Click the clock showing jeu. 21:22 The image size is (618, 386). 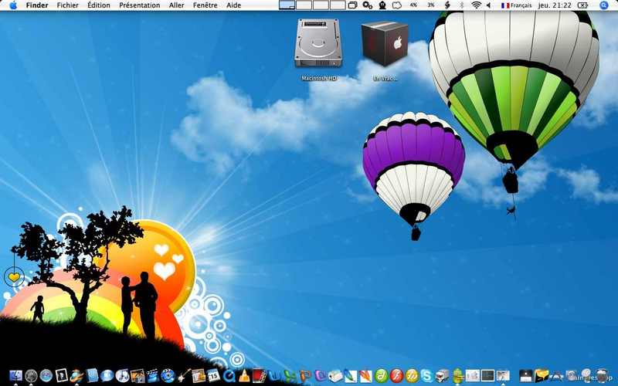(x=555, y=5)
